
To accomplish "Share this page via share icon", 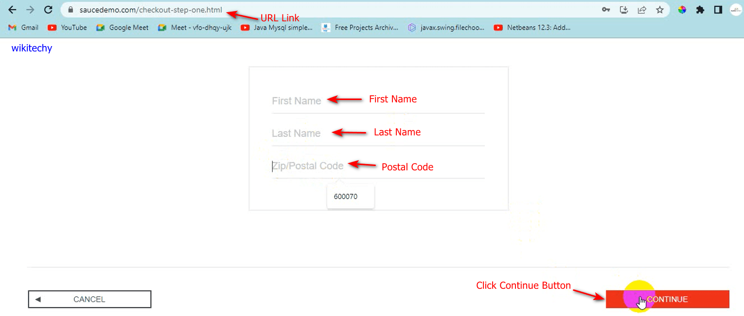I will pos(642,10).
